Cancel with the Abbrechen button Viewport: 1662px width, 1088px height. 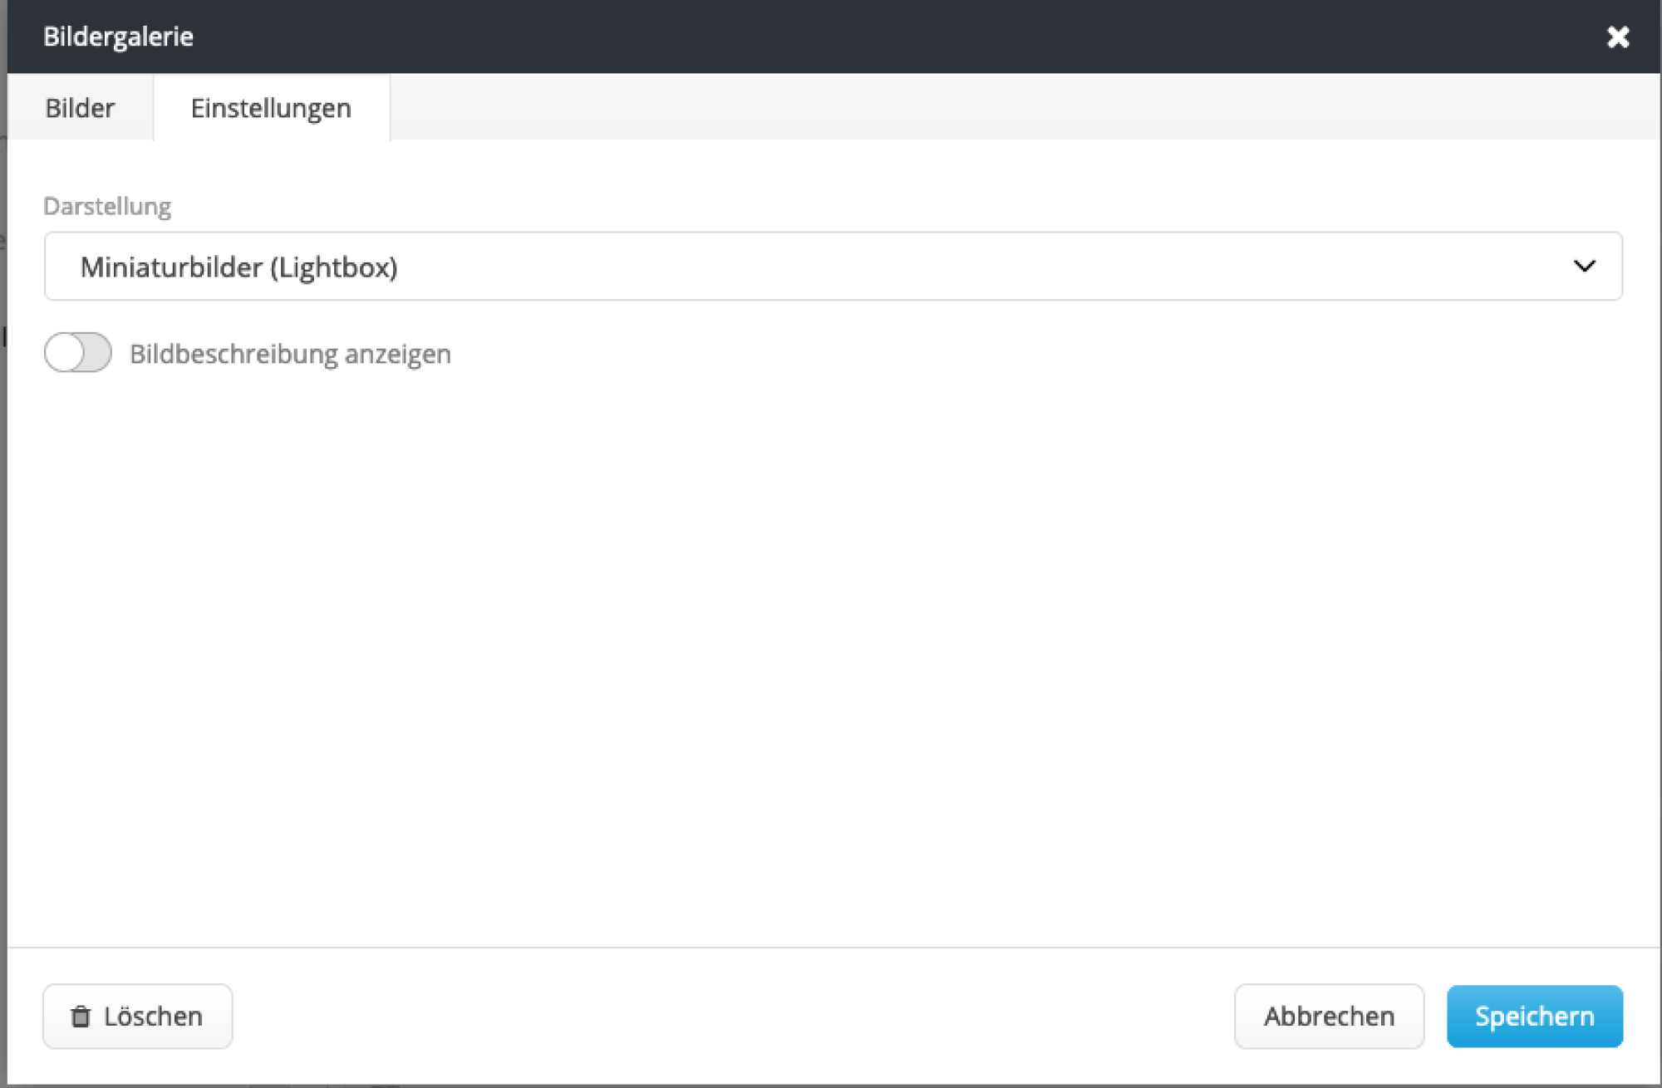click(1329, 1017)
